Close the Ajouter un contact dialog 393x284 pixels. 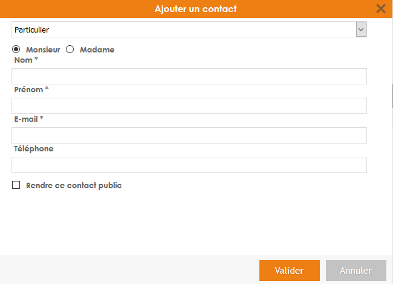tap(381, 8)
